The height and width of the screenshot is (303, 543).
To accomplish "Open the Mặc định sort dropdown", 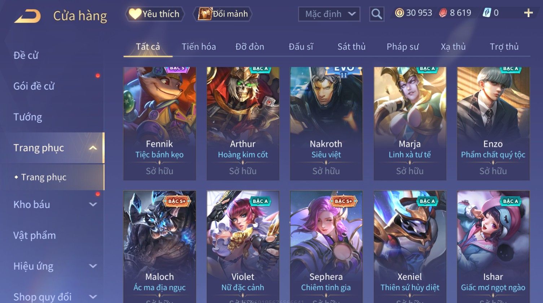I will click(x=329, y=14).
